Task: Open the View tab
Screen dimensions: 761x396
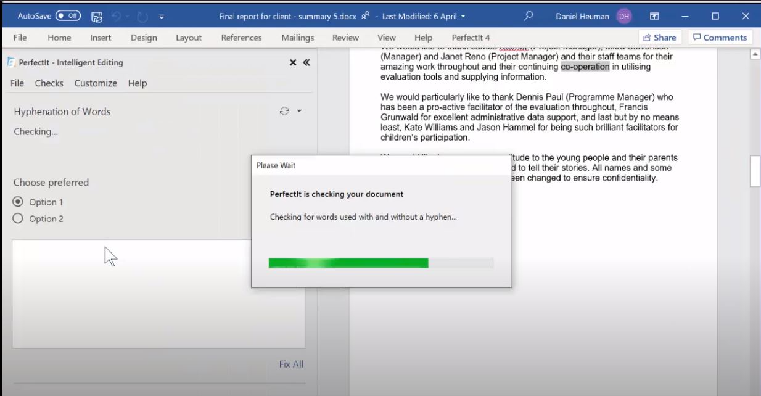Action: tap(387, 38)
